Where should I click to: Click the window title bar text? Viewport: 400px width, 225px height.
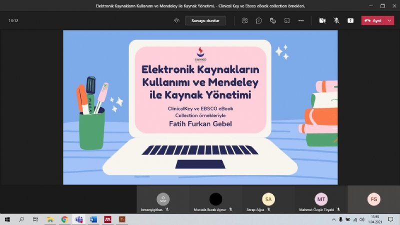click(x=200, y=6)
